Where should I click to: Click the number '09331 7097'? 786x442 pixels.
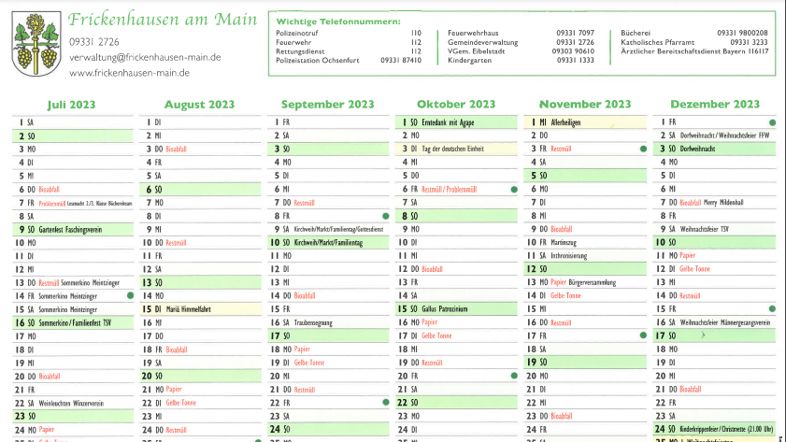pyautogui.click(x=575, y=33)
